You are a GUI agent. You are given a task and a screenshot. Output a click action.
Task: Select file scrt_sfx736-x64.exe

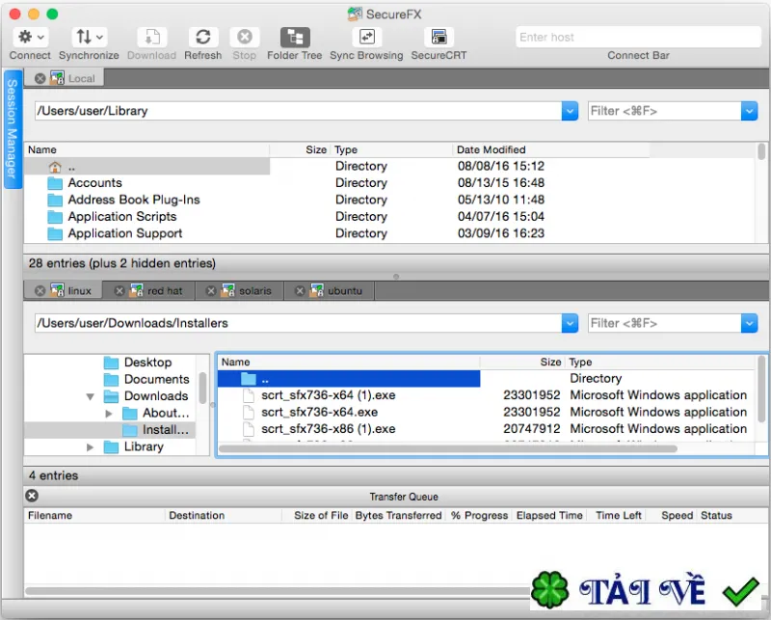tap(319, 412)
